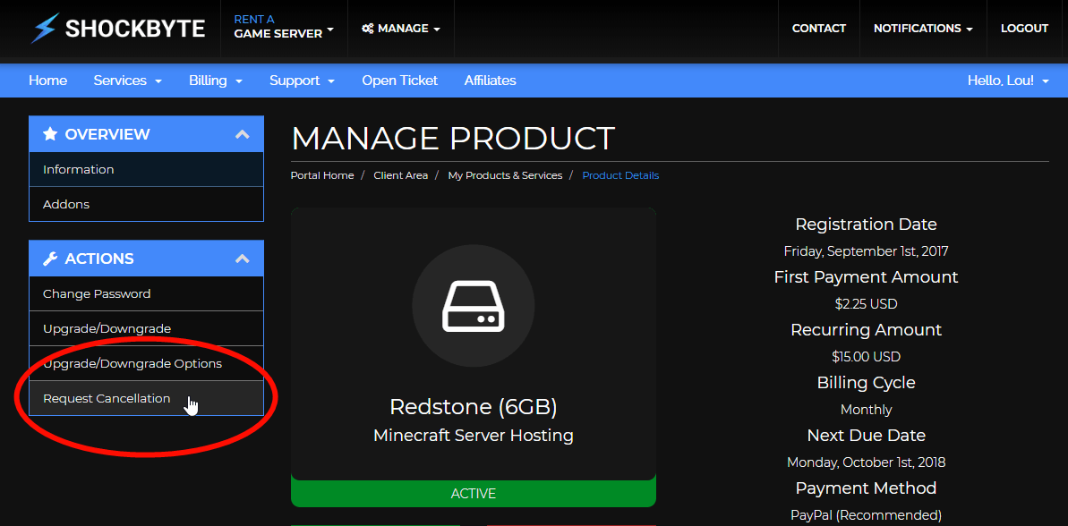Click the green ACTIVE status bar
This screenshot has width=1068, height=526.
[x=474, y=493]
